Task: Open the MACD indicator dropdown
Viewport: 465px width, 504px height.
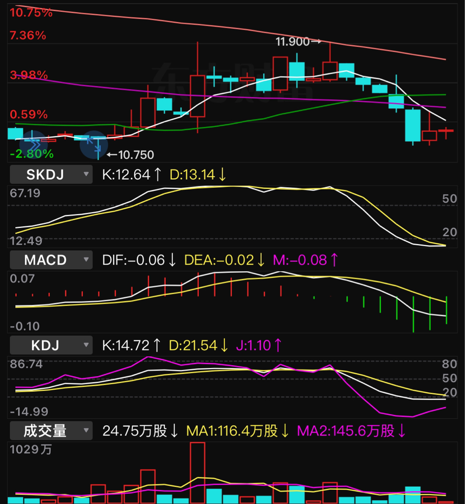Action: point(51,260)
